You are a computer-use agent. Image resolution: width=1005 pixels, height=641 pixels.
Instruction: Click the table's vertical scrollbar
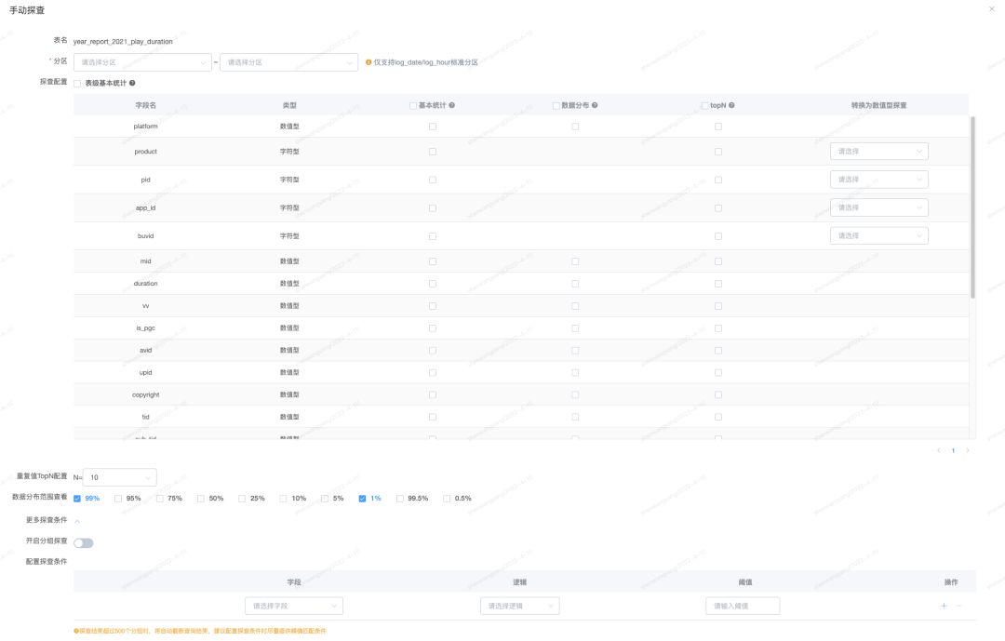click(x=972, y=205)
